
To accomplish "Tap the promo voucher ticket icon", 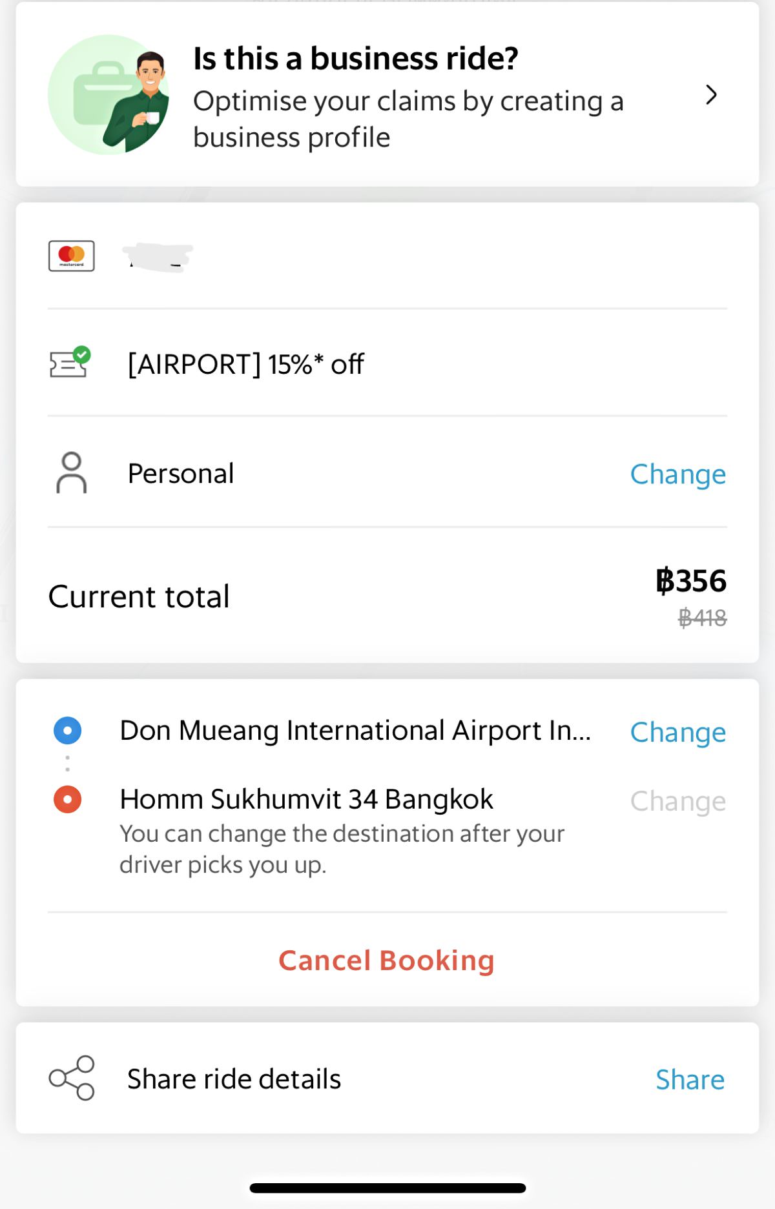I will [70, 362].
